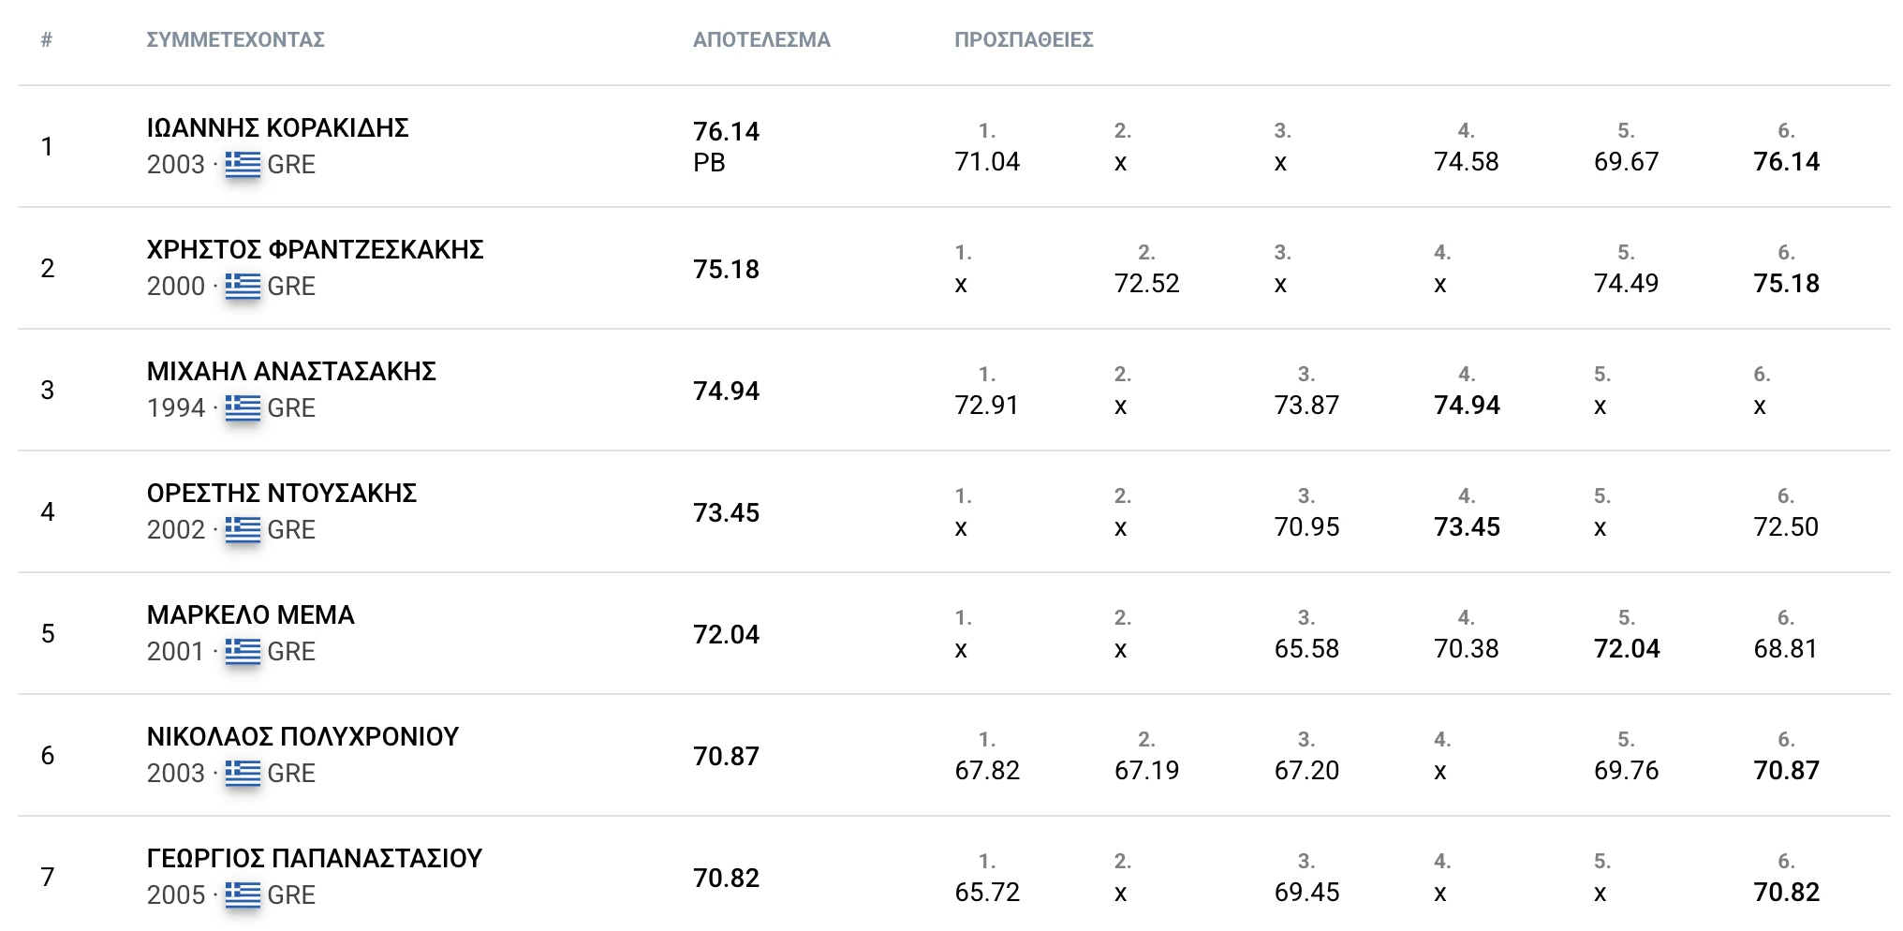The height and width of the screenshot is (931, 1903).
Task: Open athlete ΧΡΗΣΤΟΣ ΦΡΑΝΤΖΕΣΚΑΚΗΣ profile
Action: [x=315, y=250]
